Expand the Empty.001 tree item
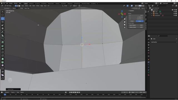 coord(152,16)
